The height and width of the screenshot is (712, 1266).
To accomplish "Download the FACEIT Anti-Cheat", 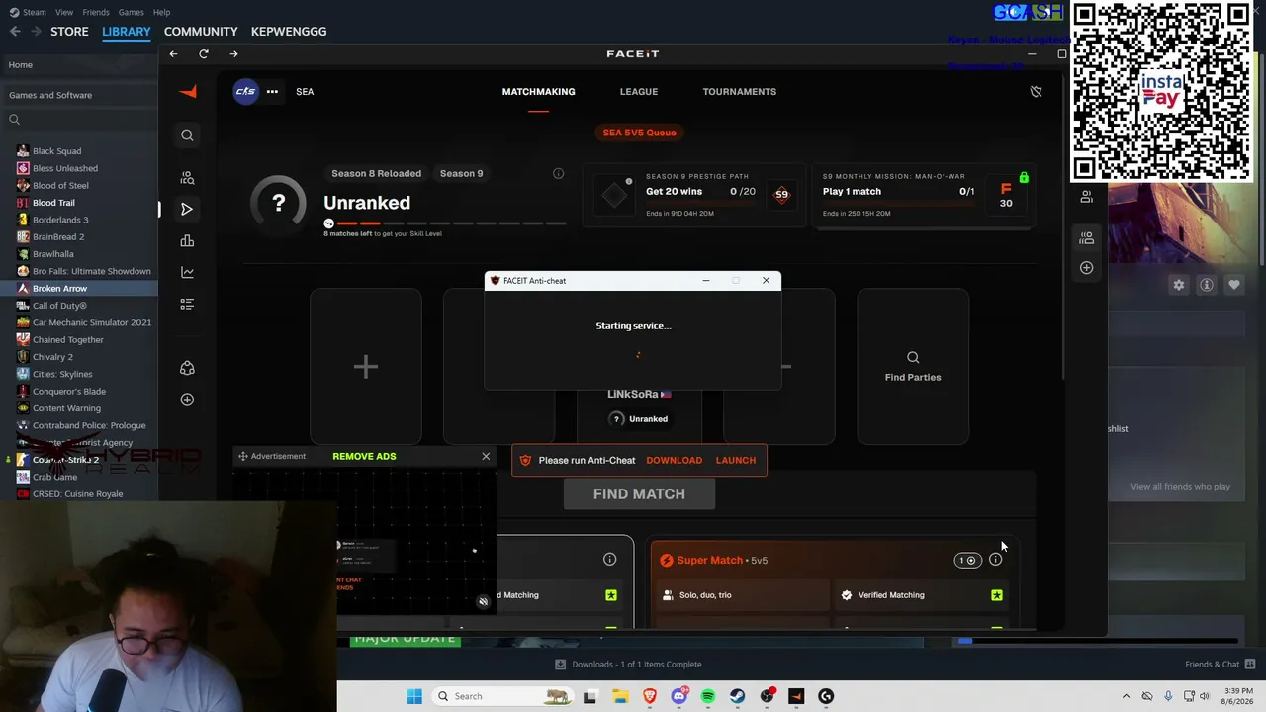I will [x=674, y=460].
